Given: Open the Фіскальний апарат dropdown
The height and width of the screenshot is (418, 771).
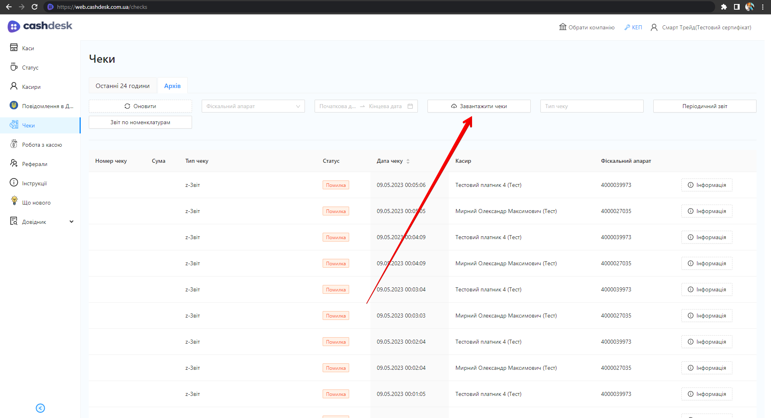Looking at the screenshot, I should pyautogui.click(x=253, y=106).
